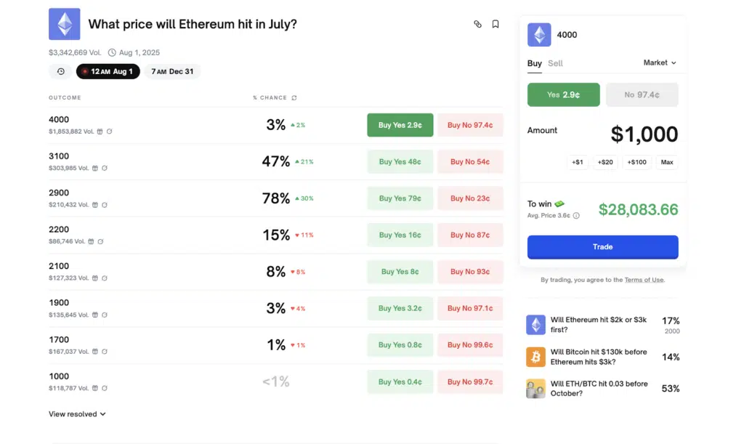
Task: Click the gift rewards icon for 2900 outcome
Action: click(x=95, y=205)
